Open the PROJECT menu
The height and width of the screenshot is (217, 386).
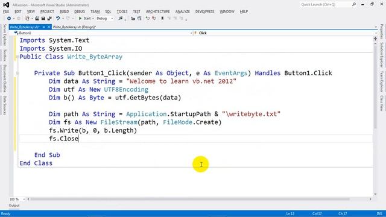[x=47, y=11]
